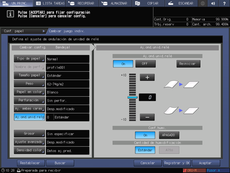Viewport: 230px width, 173px height.
Task: Click the globe icon in top bar
Action: (202, 3)
